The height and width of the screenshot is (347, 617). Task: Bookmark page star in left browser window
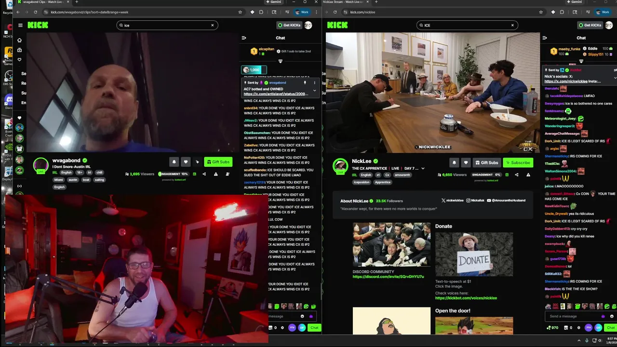tap(240, 12)
